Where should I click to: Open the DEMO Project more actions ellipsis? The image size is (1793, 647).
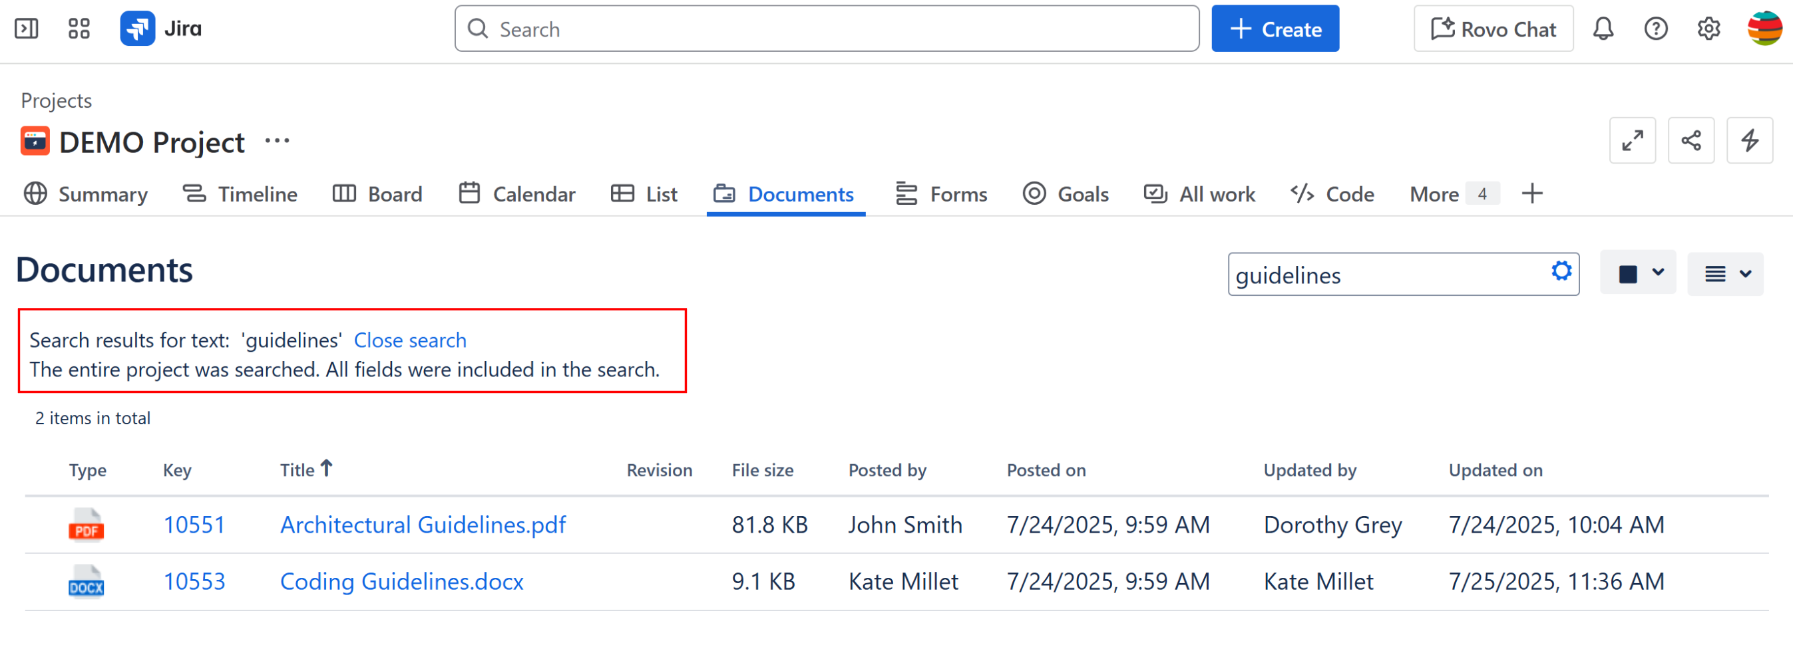tap(277, 141)
